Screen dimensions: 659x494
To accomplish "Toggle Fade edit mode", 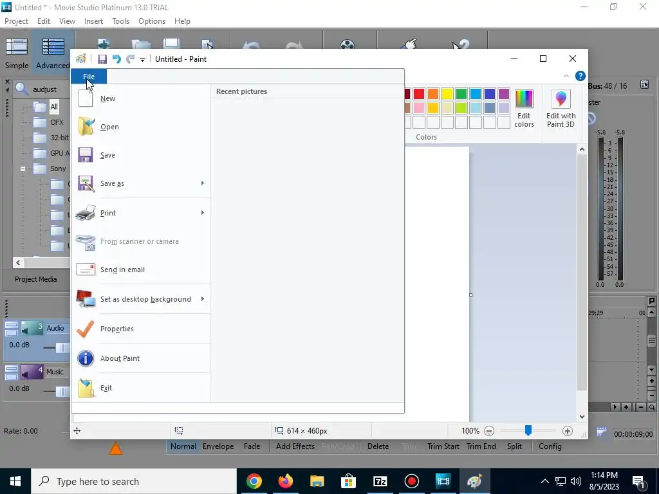I will coord(252,446).
